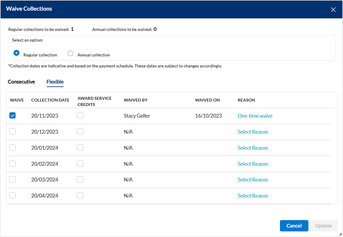Click Select Reason for 20/02/2024
Viewport: 343px width, 237px height.
point(253,164)
